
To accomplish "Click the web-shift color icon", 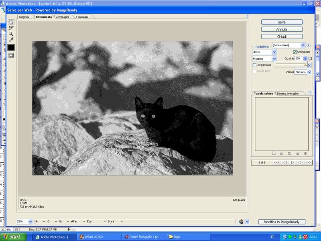I will pos(282,153).
